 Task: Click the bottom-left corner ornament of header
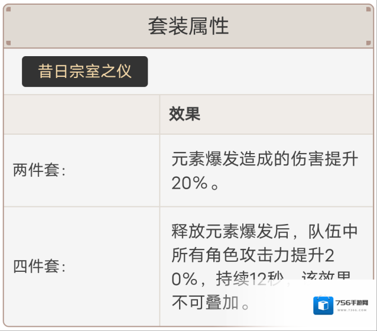coord(8,43)
